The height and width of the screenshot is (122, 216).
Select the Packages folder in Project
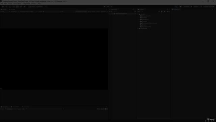(144, 28)
